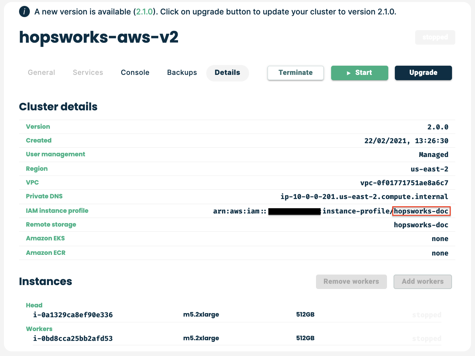Click the Amazon ECR value none
The width and height of the screenshot is (475, 356).
click(x=440, y=253)
